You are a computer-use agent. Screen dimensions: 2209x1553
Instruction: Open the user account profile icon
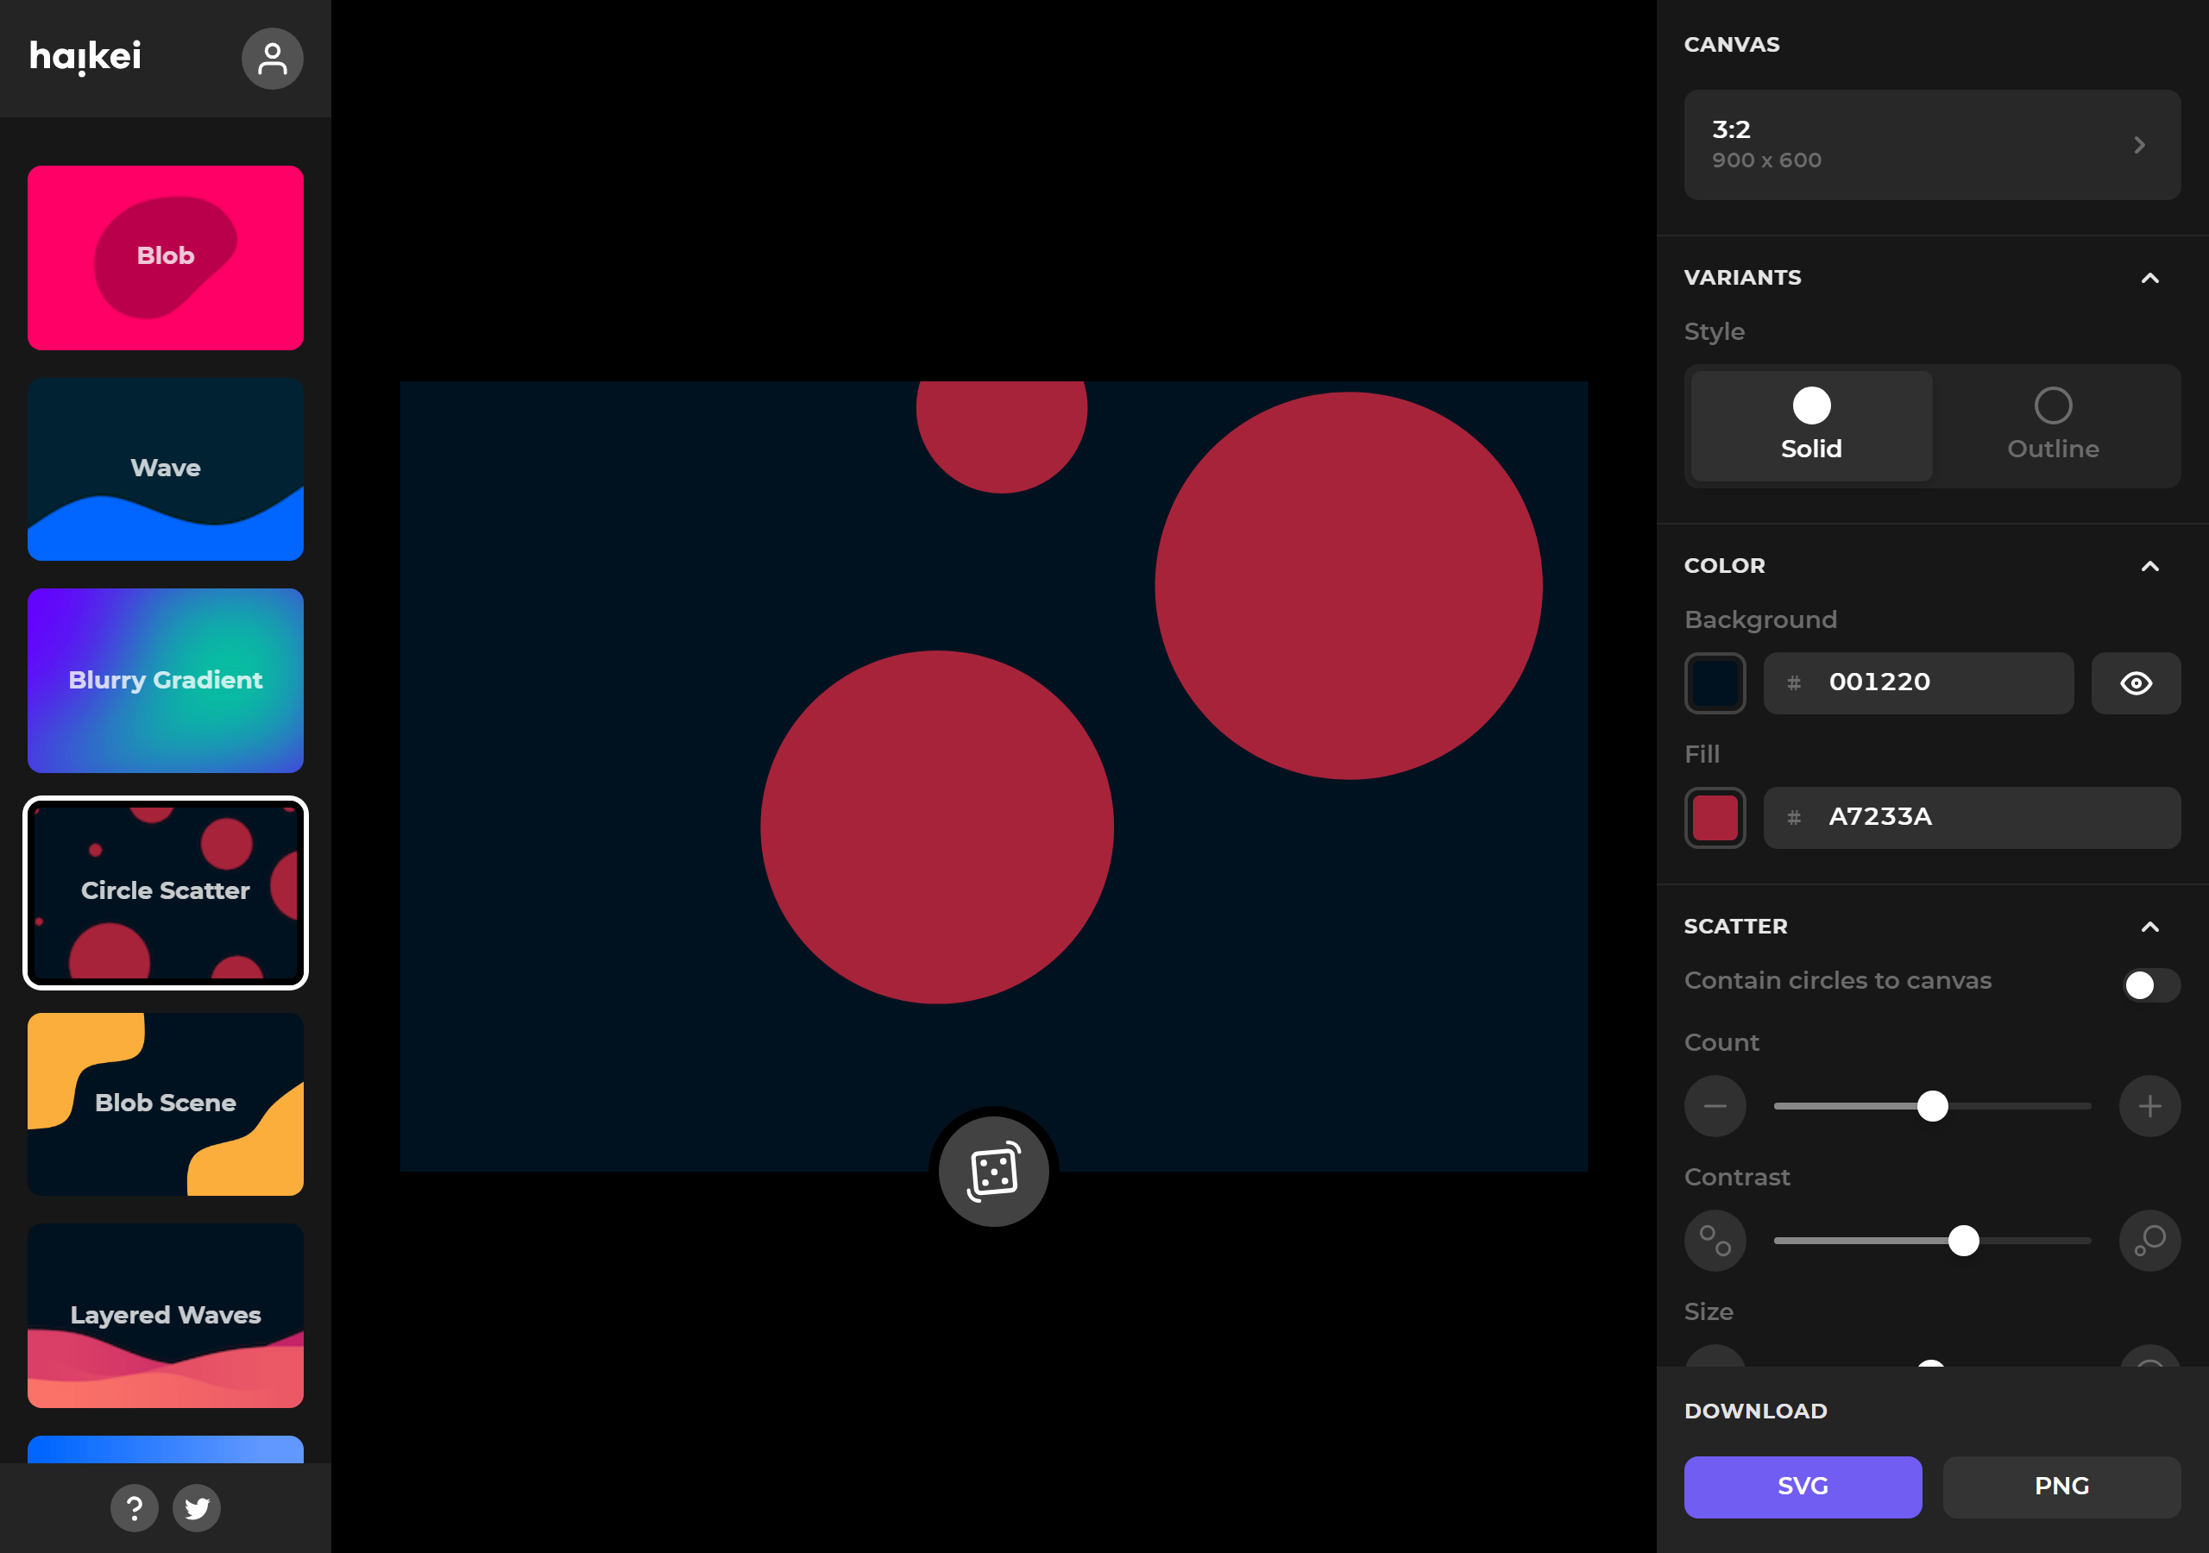(273, 59)
